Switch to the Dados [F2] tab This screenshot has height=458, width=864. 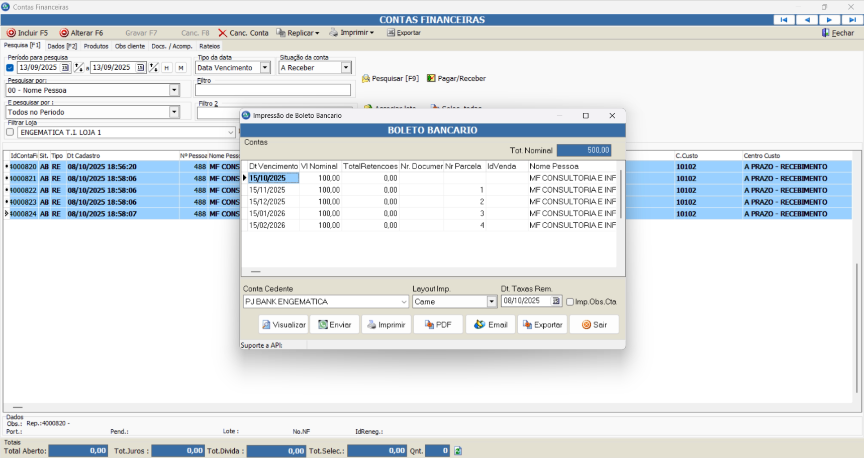coord(62,46)
